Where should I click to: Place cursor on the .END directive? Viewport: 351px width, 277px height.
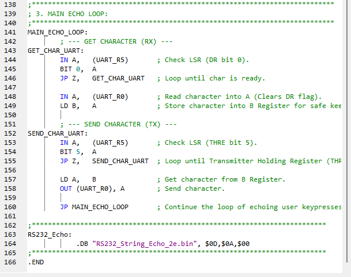click(x=36, y=262)
